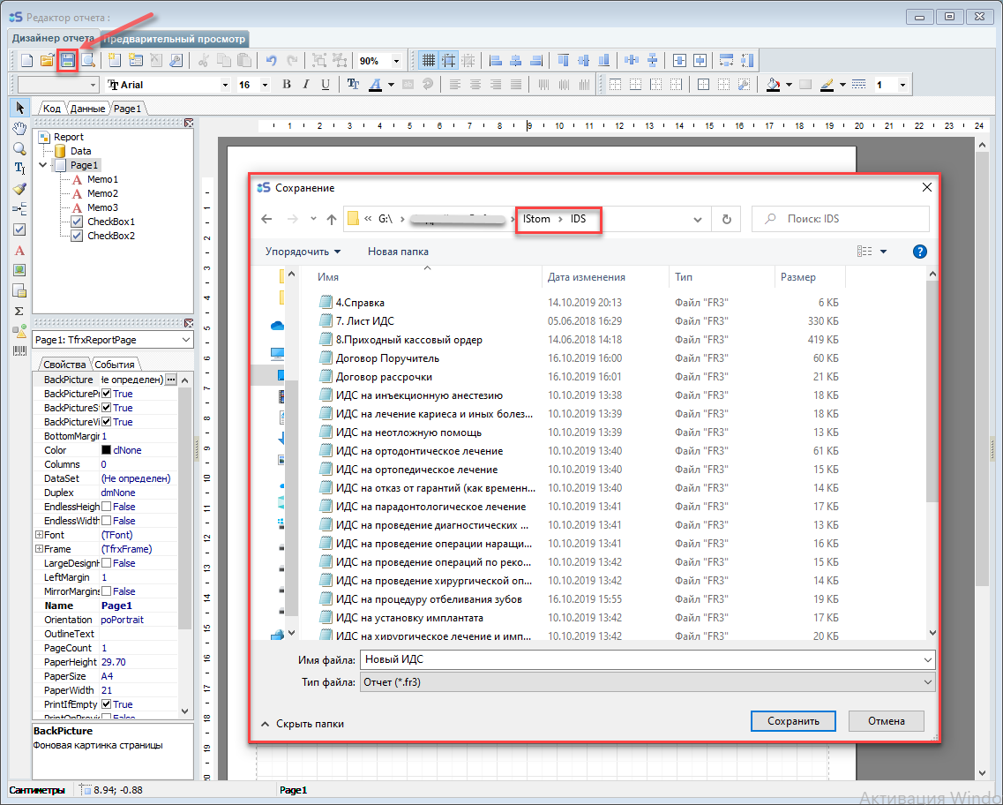Click the Save report diskette icon
Image resolution: width=1003 pixels, height=805 pixels.
point(67,60)
